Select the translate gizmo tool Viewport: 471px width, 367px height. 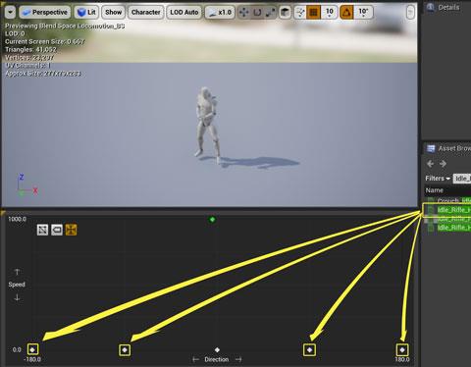243,13
